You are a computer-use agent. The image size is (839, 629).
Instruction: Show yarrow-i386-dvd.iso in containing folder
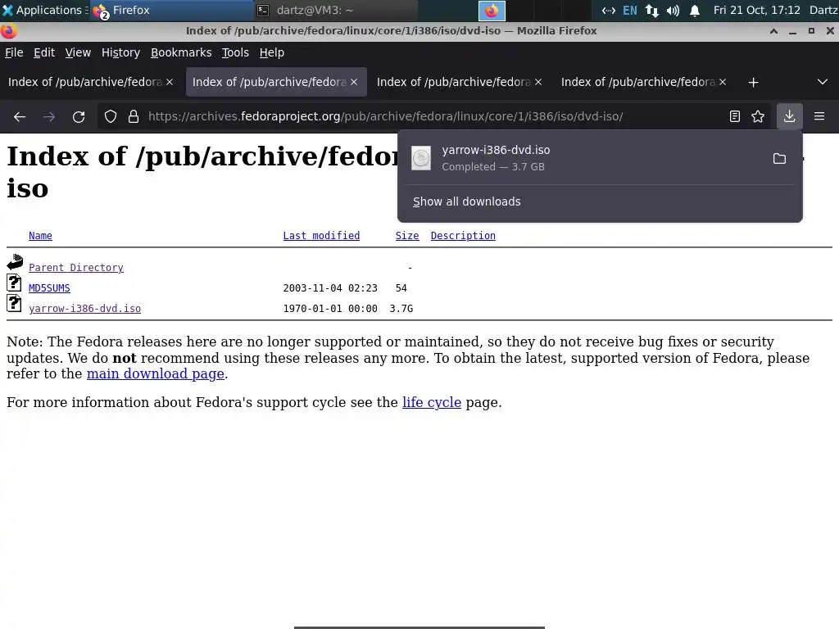779,159
